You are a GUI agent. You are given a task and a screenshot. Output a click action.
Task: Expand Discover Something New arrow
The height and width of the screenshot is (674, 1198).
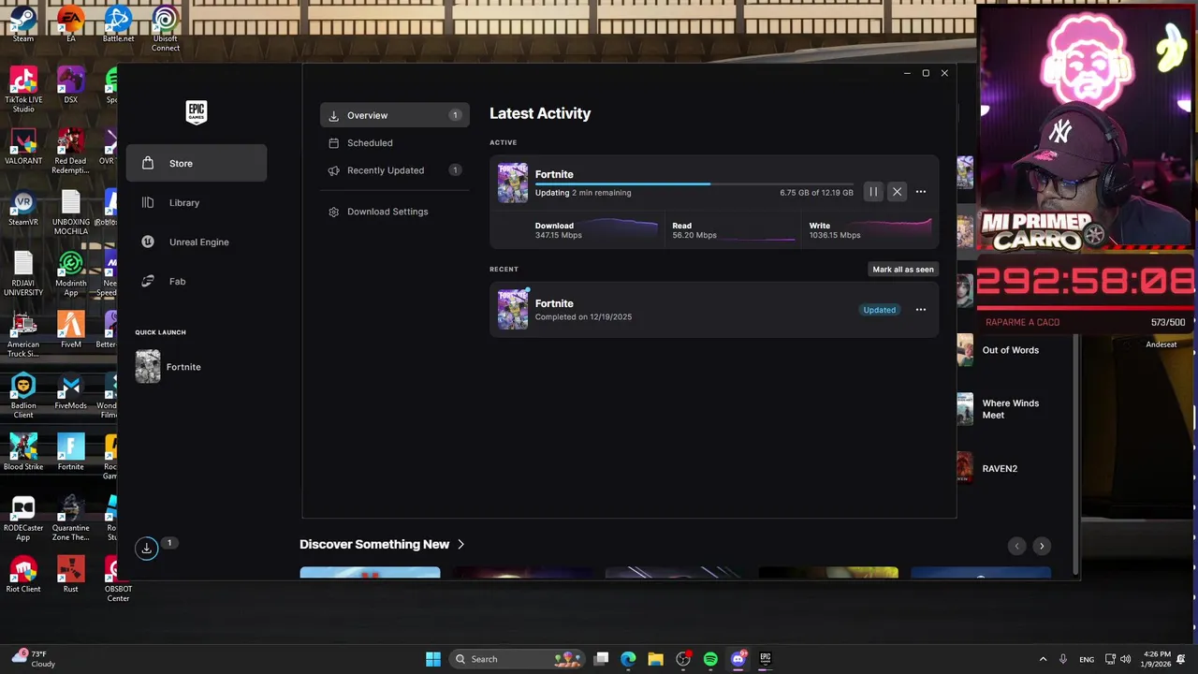point(460,545)
